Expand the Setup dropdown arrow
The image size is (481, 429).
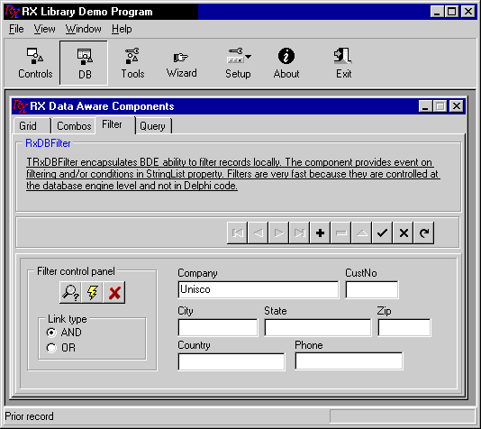249,57
